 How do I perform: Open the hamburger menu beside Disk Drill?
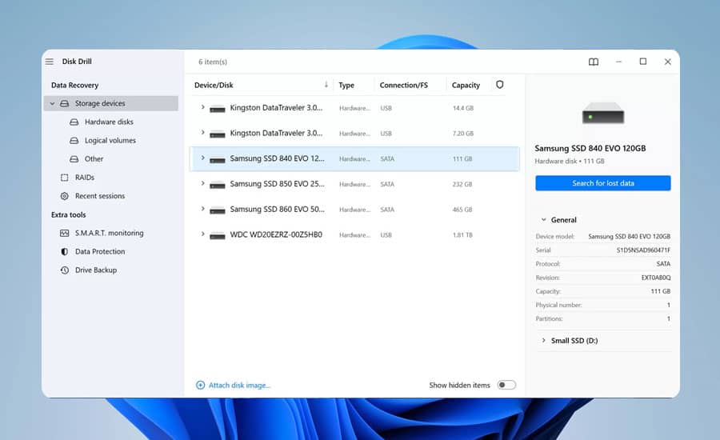49,62
